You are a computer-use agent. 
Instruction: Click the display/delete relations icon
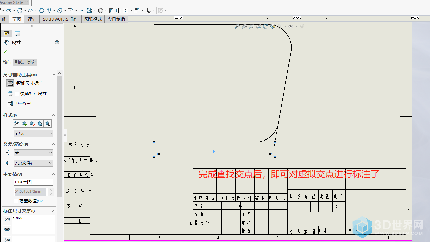pos(148,11)
